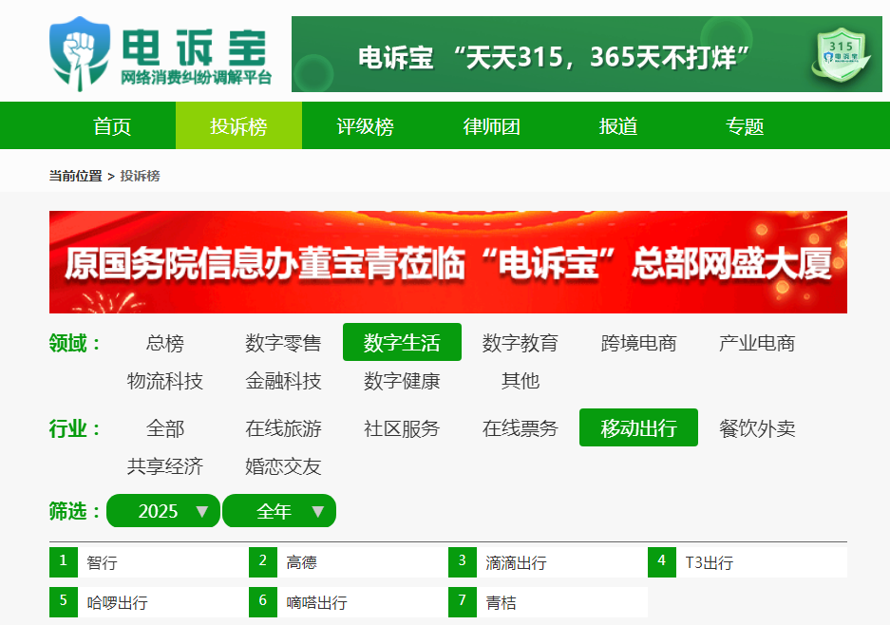Open the 专题 navigation item
Image resolution: width=890 pixels, height=625 pixels.
click(745, 126)
